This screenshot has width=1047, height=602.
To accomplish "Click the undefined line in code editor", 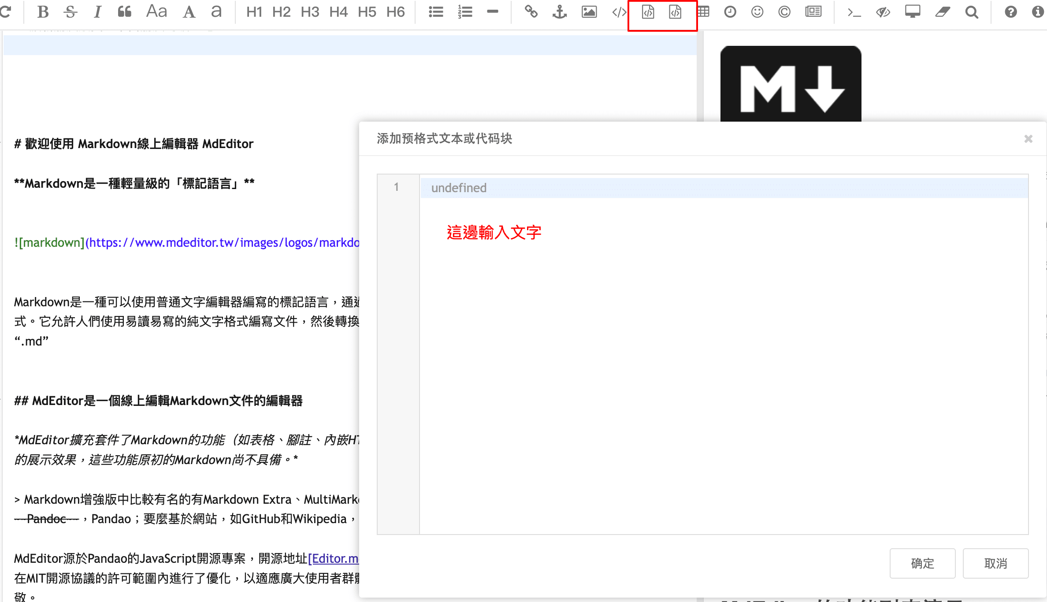I will (x=724, y=188).
